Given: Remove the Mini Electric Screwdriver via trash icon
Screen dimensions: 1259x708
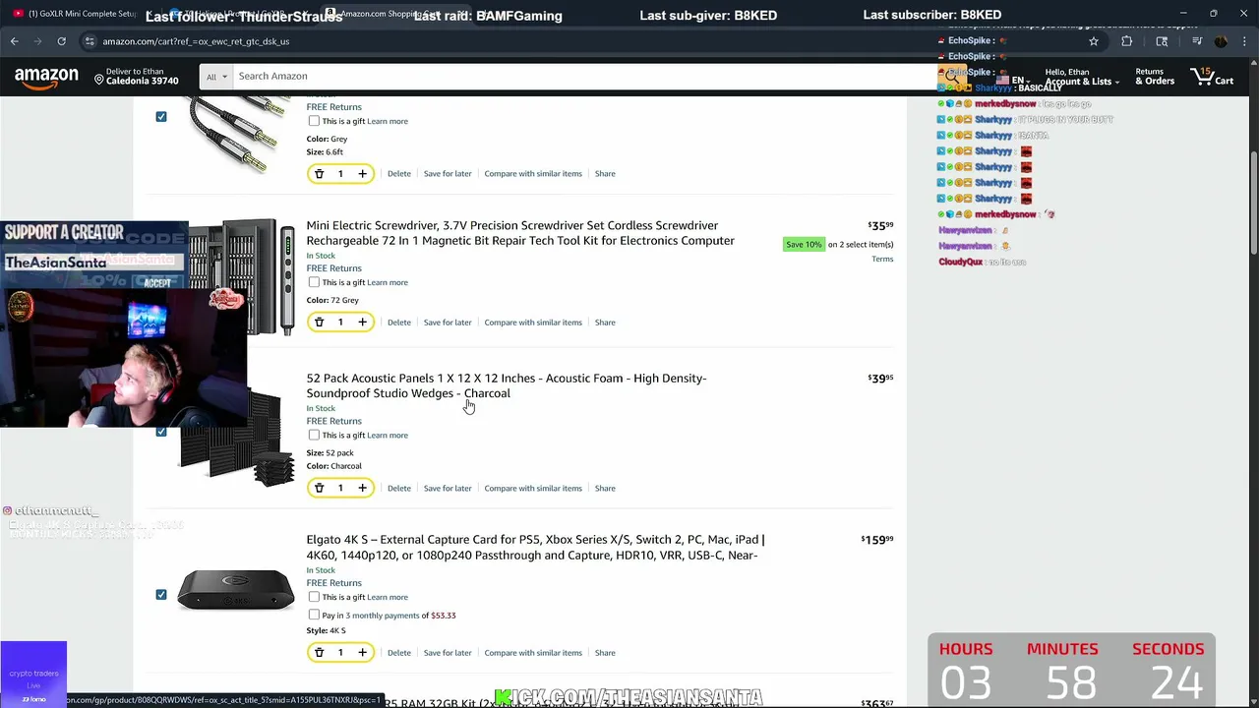Looking at the screenshot, I should (x=319, y=323).
